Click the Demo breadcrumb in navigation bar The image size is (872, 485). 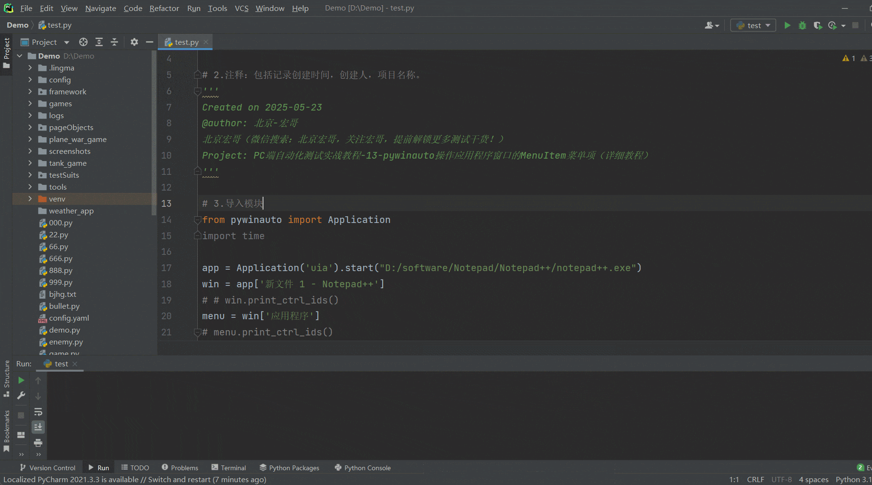pos(18,25)
